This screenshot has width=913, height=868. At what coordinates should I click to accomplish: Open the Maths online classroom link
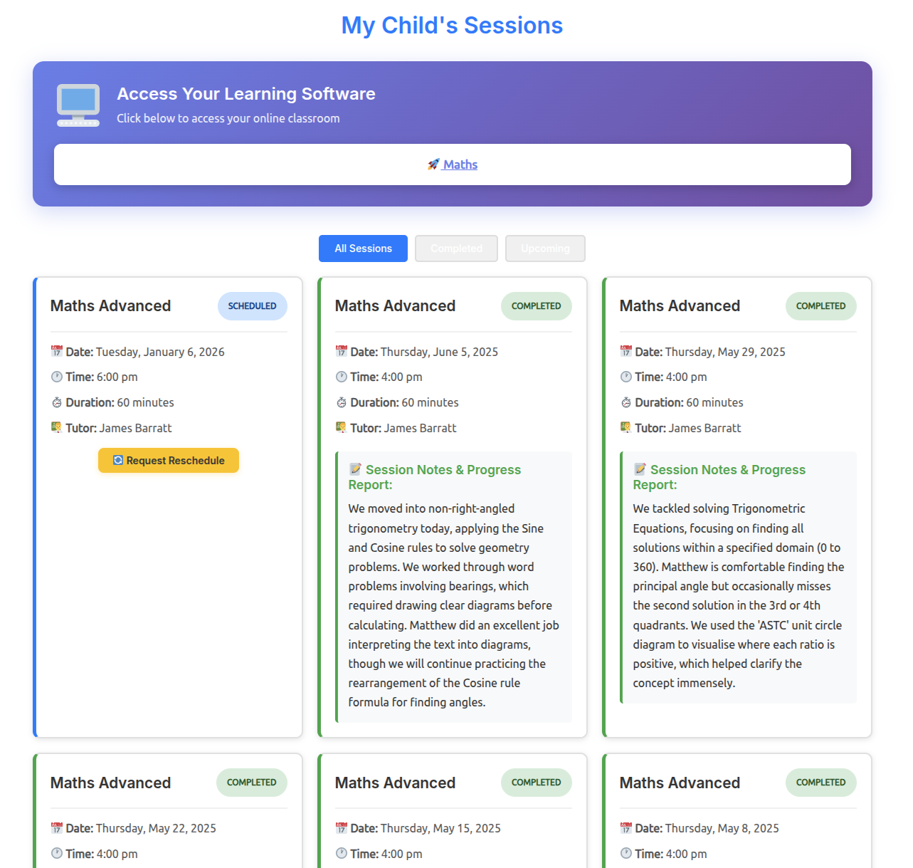460,164
